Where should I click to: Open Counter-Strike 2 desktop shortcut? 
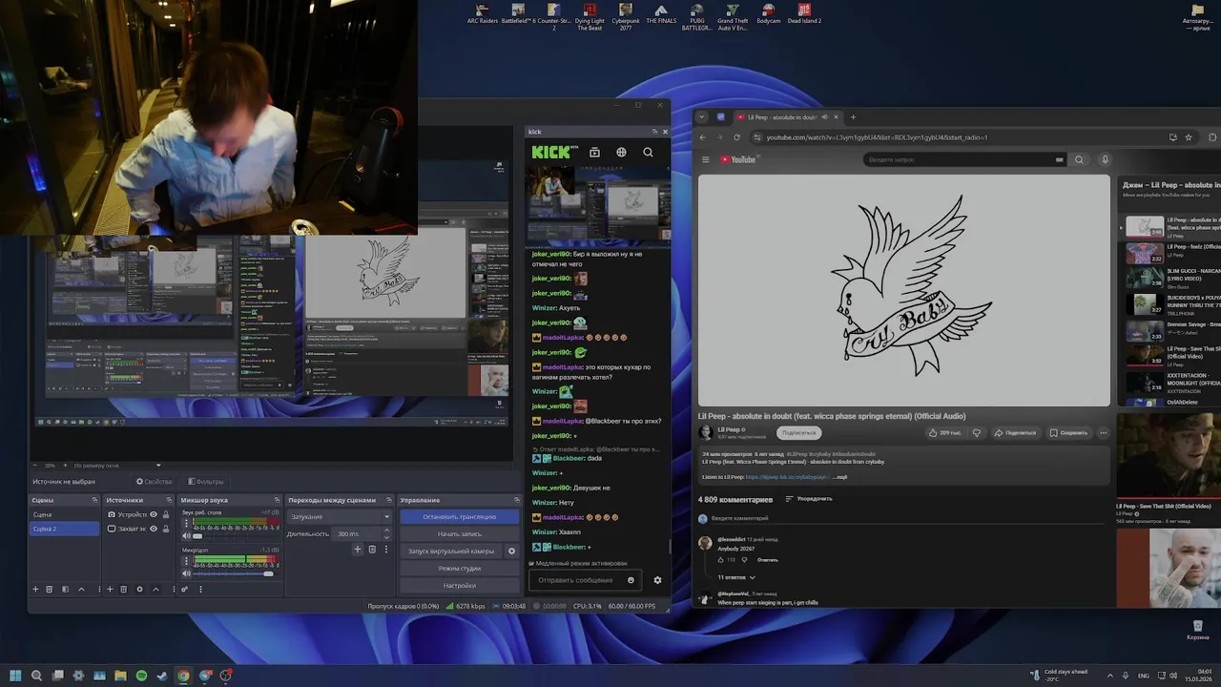tap(553, 17)
